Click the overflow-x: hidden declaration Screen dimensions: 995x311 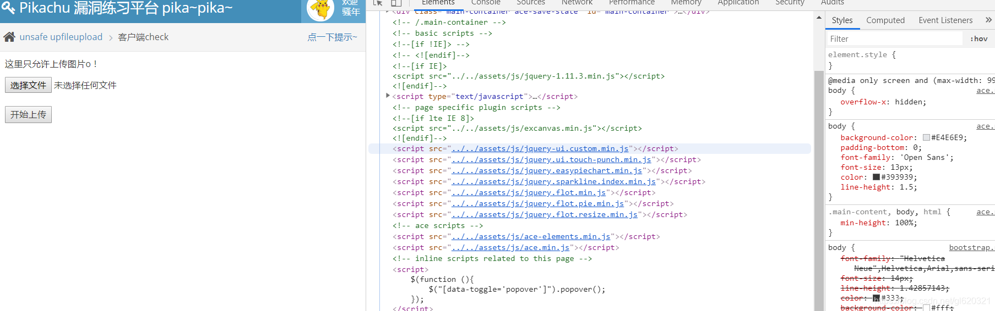click(x=883, y=102)
